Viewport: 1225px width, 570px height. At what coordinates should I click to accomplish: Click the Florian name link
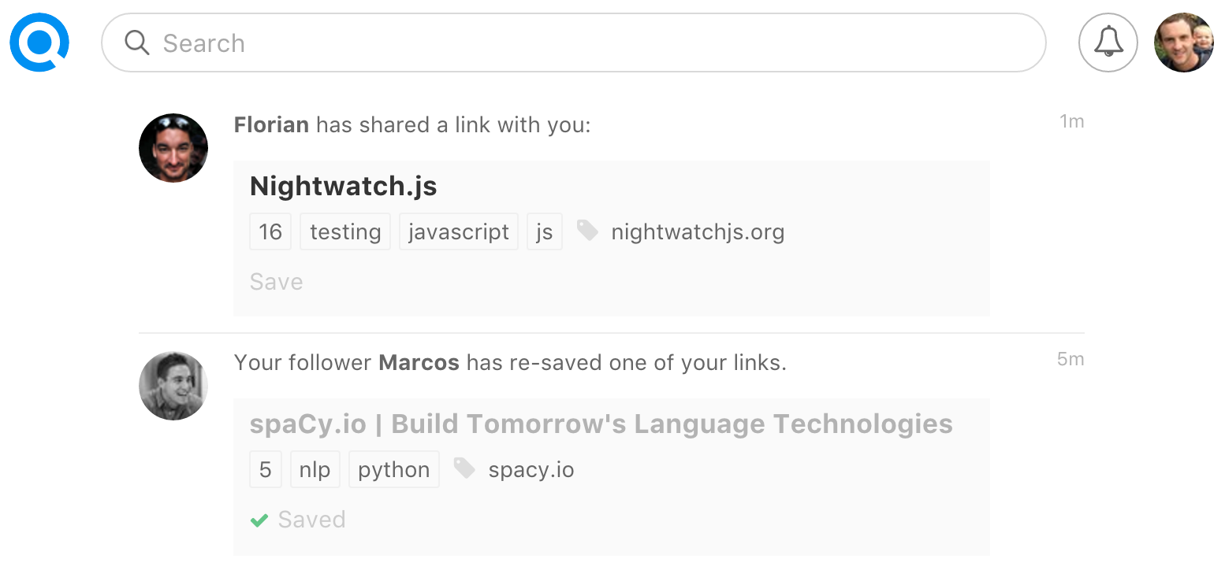(271, 125)
